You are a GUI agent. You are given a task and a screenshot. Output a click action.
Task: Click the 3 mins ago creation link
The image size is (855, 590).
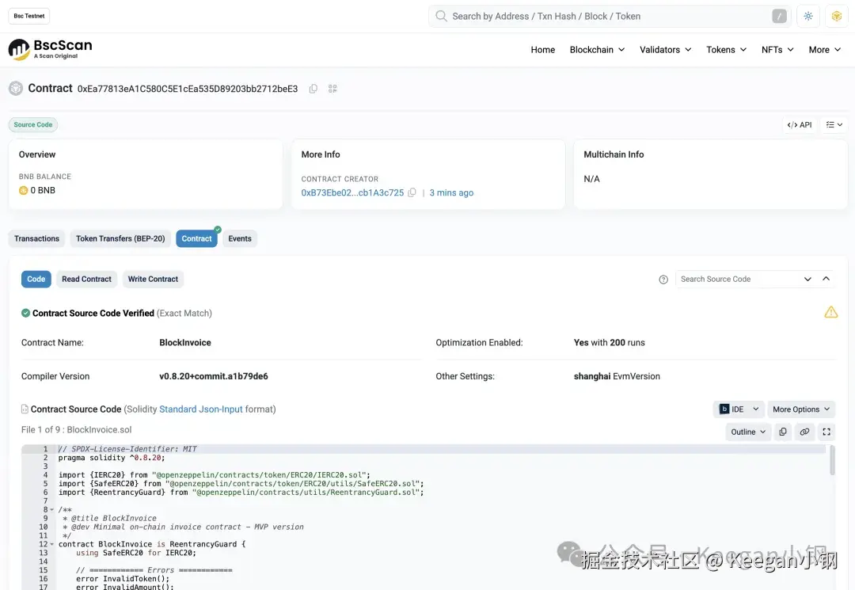click(451, 192)
